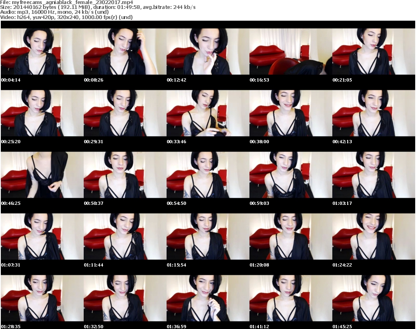Select the thumbnail at 01:28:35
This screenshot has width=416, height=329.
(x=42, y=298)
